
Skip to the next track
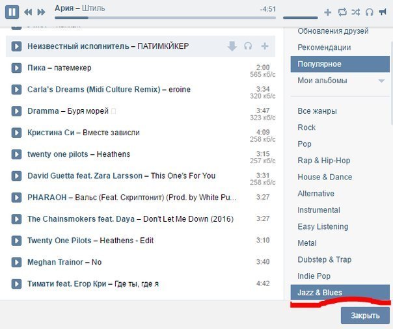(x=41, y=12)
